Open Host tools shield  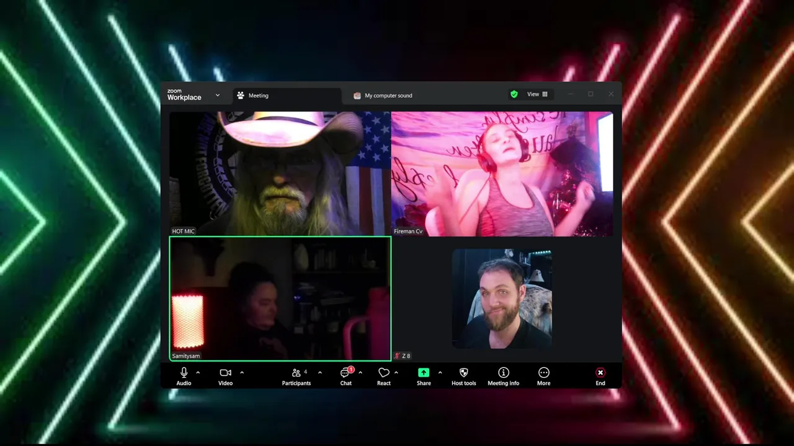(463, 376)
